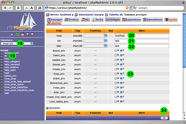
Task: Click browse icon beside help_topic table
Action: pos(2,70)
